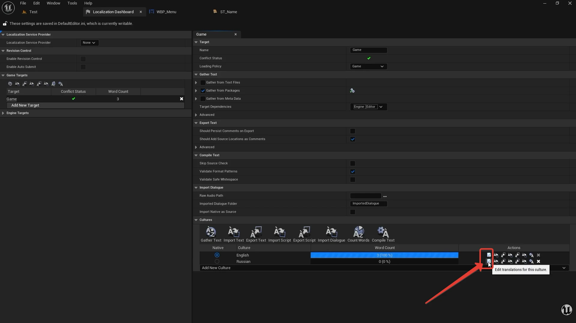
Task: Check the Gather from Meta Data box
Action: point(203,99)
